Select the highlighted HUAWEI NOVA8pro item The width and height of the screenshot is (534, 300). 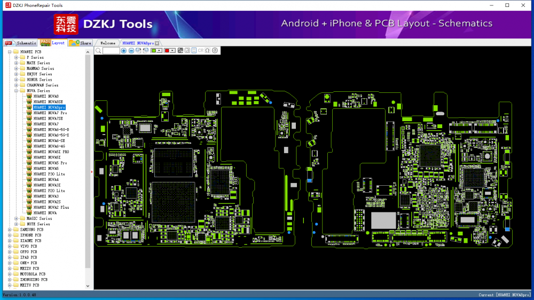point(49,107)
